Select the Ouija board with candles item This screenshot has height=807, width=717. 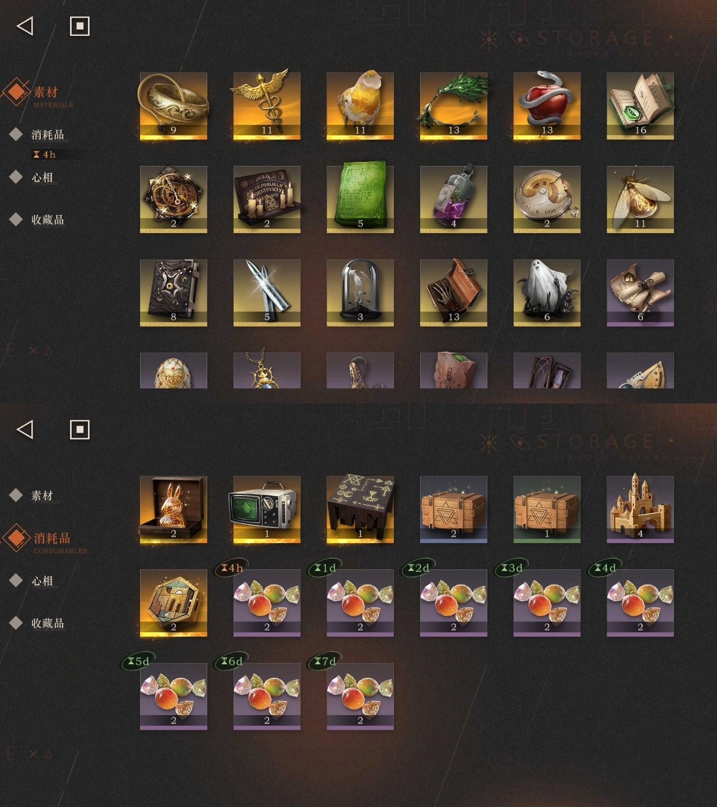click(267, 200)
